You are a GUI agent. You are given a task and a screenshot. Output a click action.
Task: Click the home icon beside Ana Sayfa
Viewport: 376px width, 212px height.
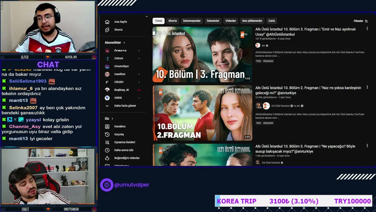click(107, 22)
